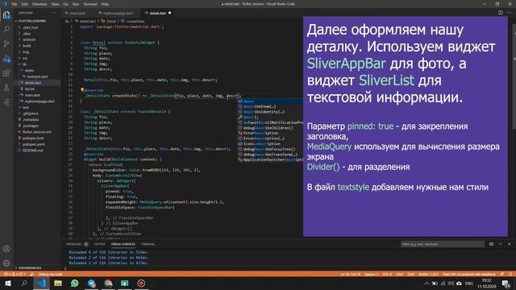This screenshot has height=290, width=516.
Task: Open File Explorer from the taskbar
Action: (x=58, y=284)
